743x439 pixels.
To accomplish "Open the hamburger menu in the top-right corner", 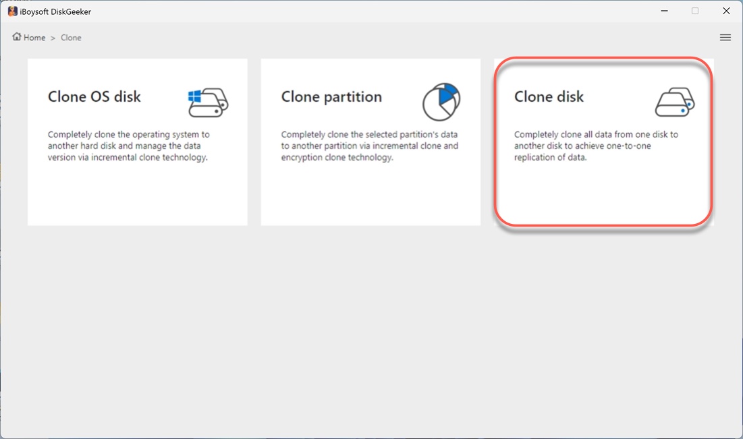I will pos(725,37).
